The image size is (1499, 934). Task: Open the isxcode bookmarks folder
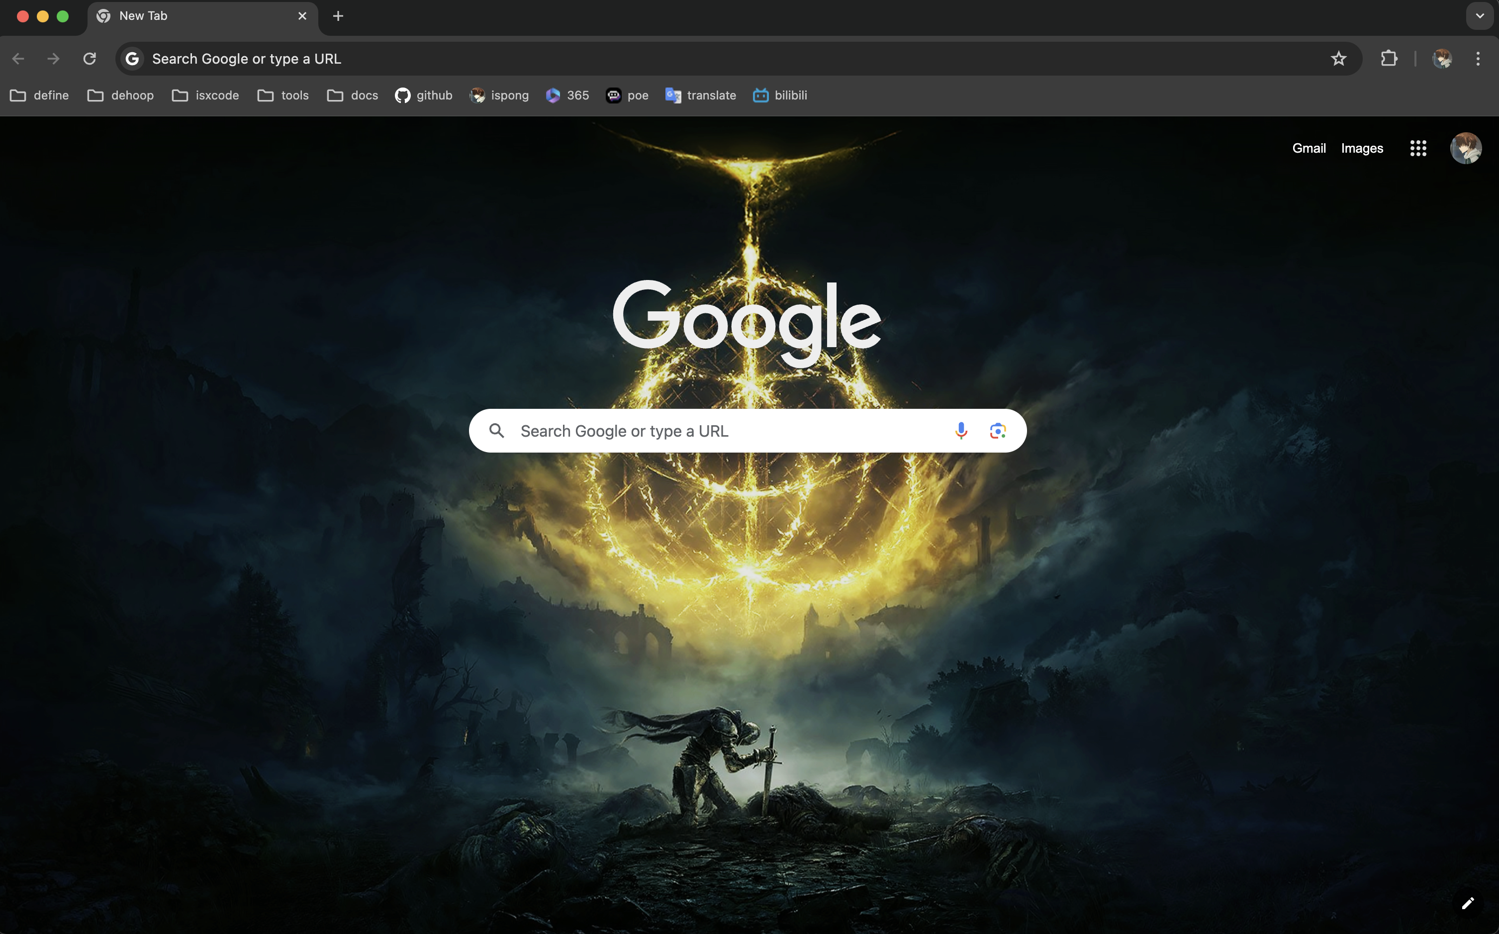pos(206,95)
